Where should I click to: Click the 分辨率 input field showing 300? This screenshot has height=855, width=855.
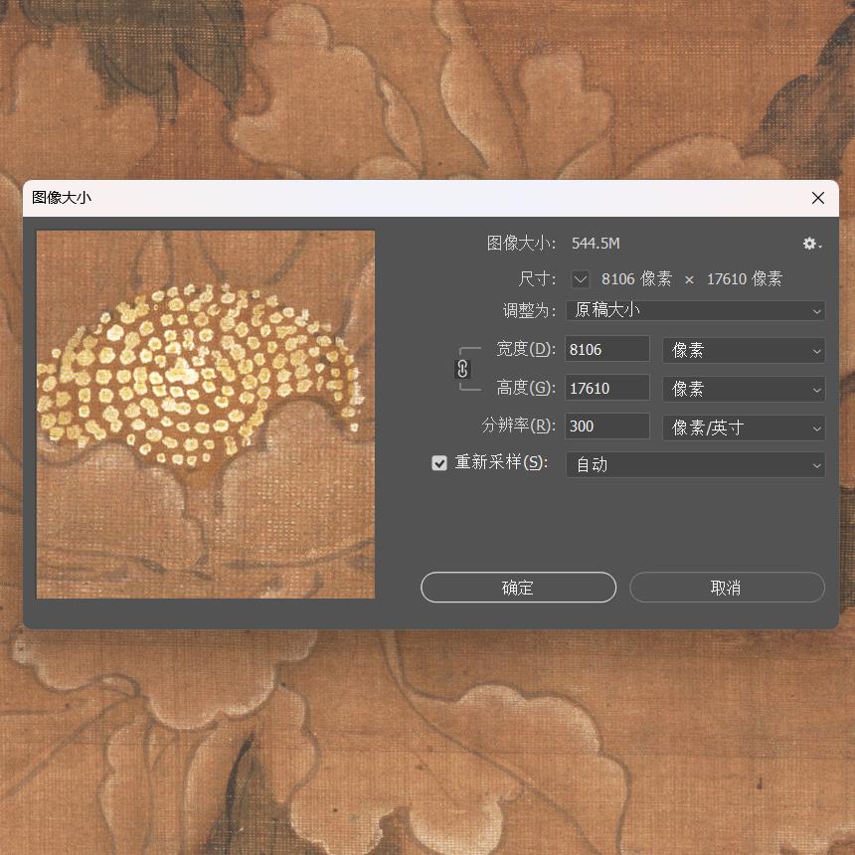(607, 427)
